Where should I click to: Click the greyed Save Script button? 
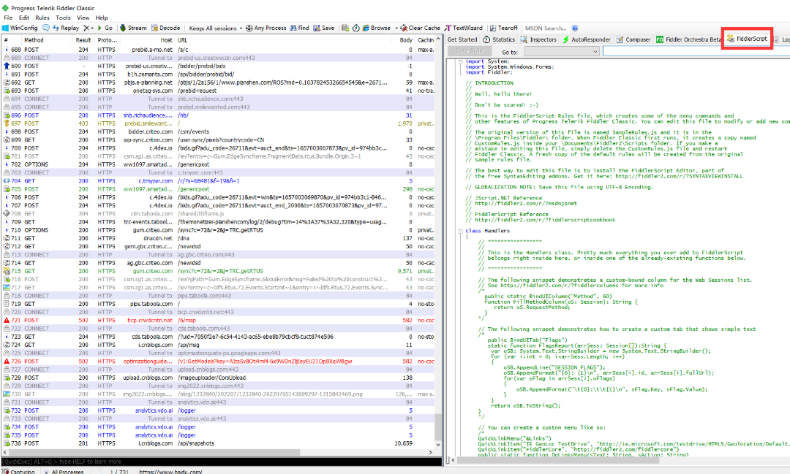coord(470,51)
